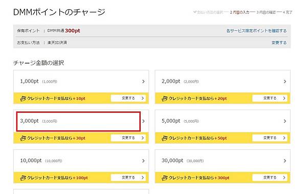Click credit card icon in +10pt banner
Screen dimensions: 307x194
coord(23,99)
